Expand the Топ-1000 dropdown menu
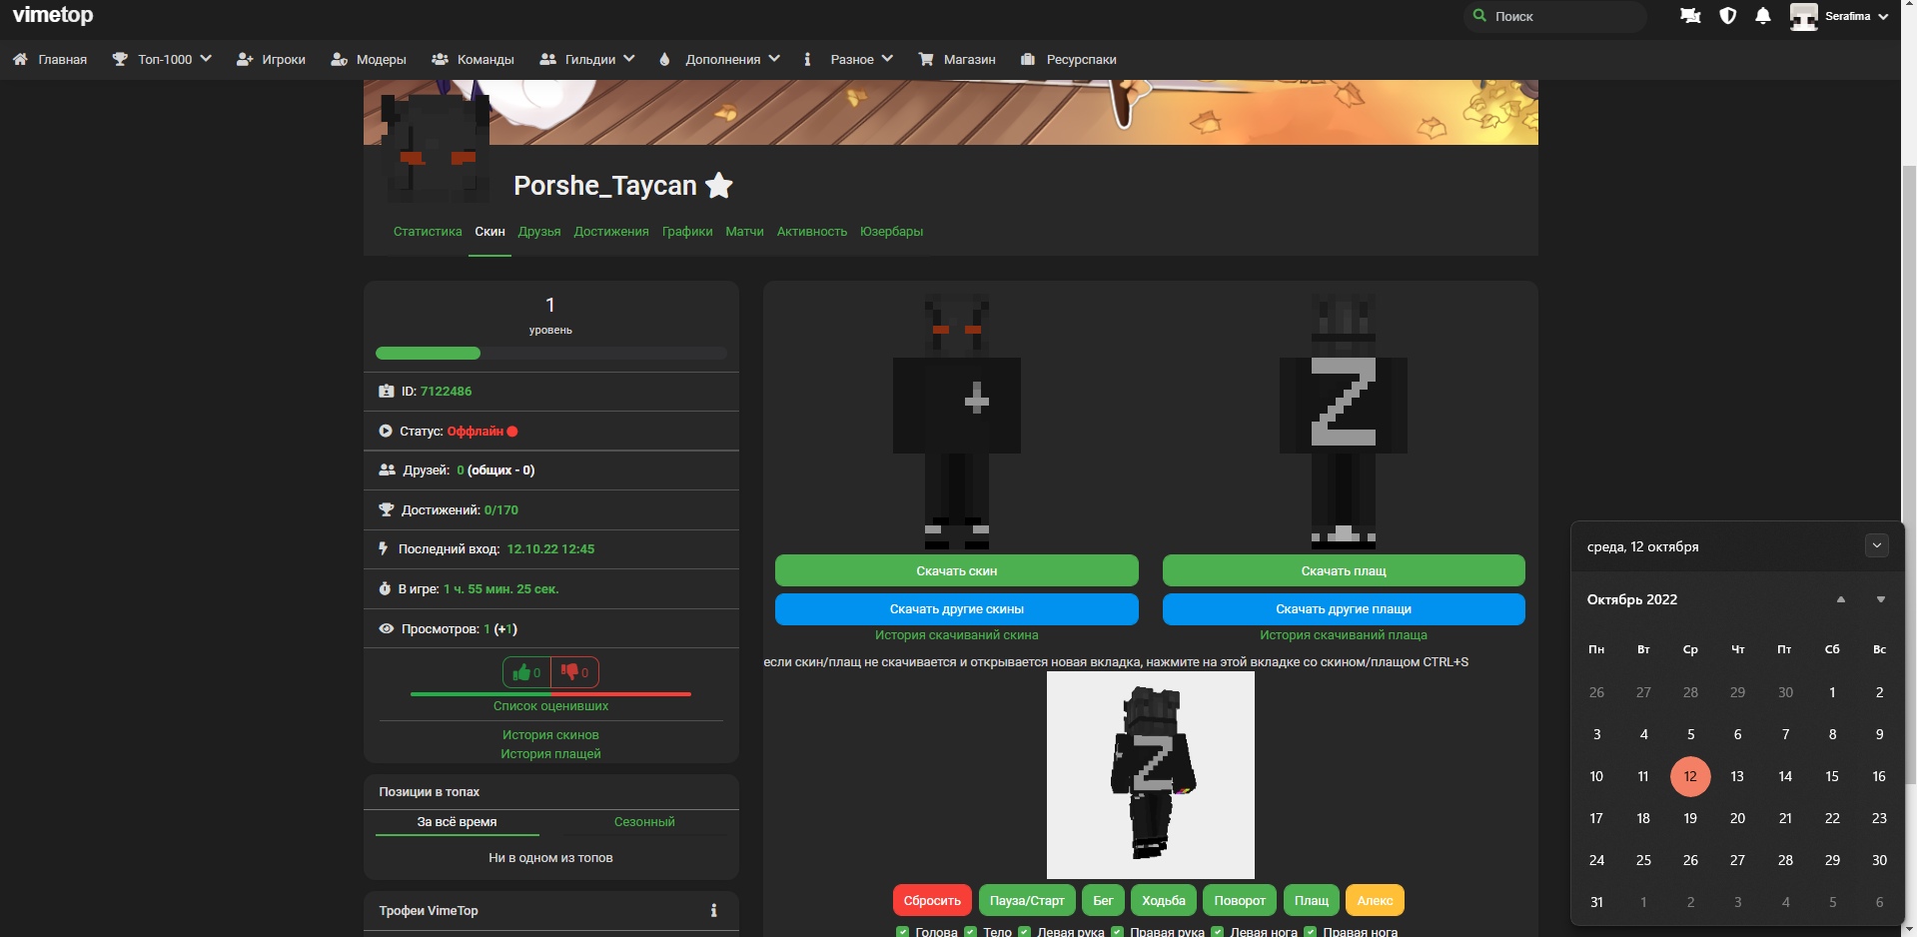This screenshot has height=937, width=1917. (x=162, y=60)
